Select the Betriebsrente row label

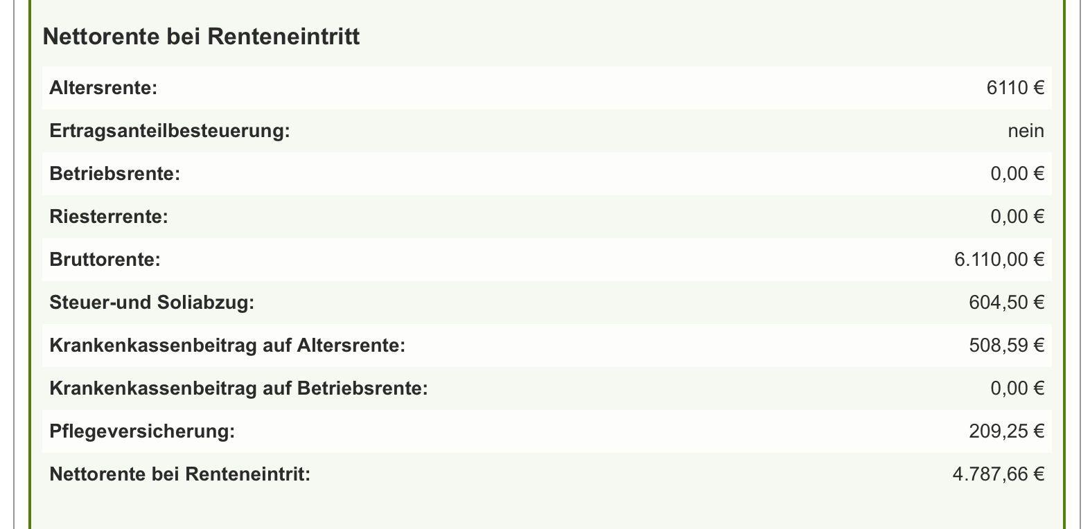115,174
